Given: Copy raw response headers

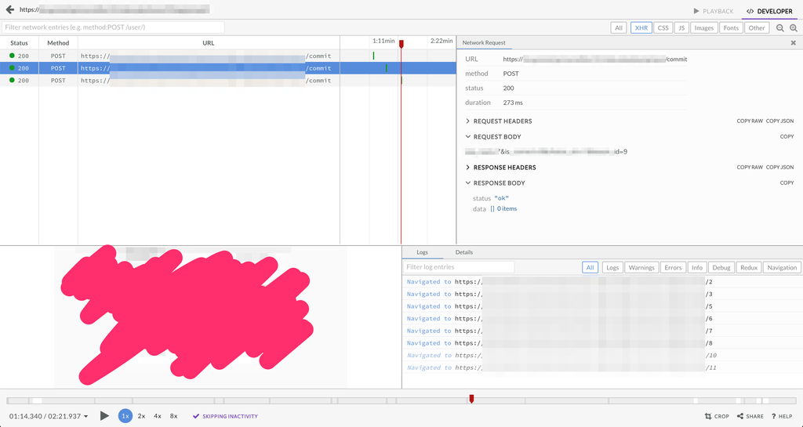Looking at the screenshot, I should click(x=750, y=167).
